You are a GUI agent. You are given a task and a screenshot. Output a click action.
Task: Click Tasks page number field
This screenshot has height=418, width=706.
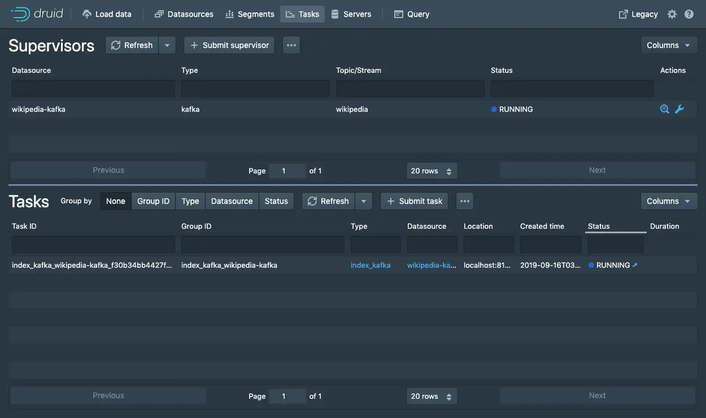pos(287,396)
